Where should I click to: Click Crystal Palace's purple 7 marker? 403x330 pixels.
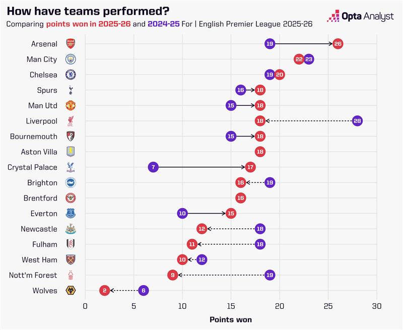coord(153,167)
